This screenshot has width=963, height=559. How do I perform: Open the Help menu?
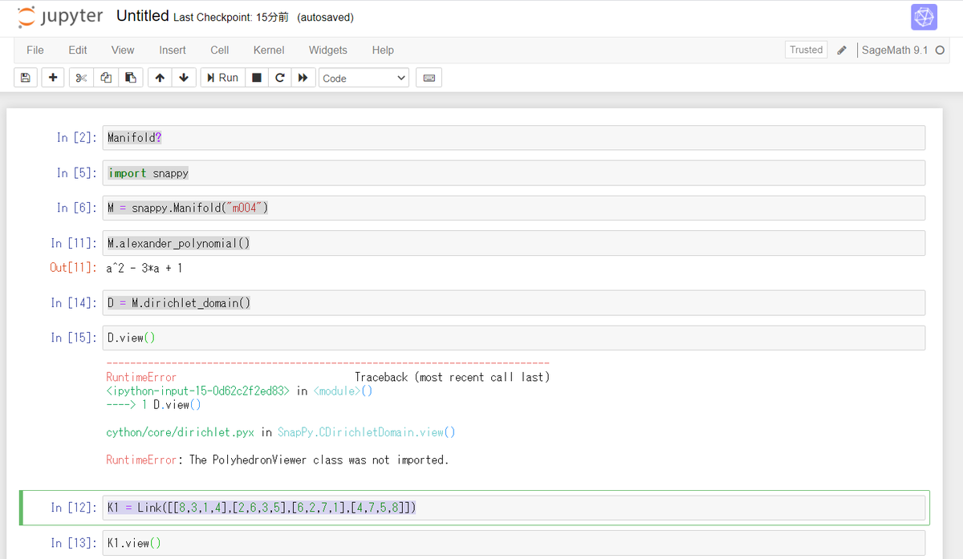pyautogui.click(x=383, y=50)
